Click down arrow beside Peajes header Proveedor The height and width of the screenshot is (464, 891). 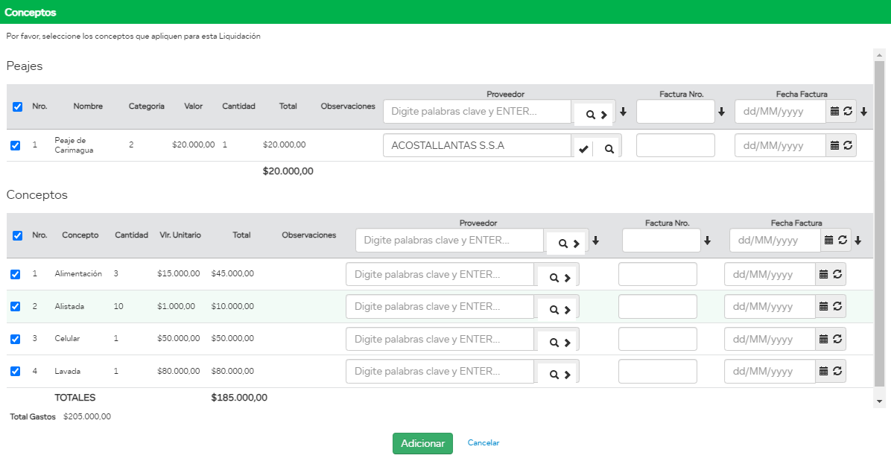coord(624,112)
